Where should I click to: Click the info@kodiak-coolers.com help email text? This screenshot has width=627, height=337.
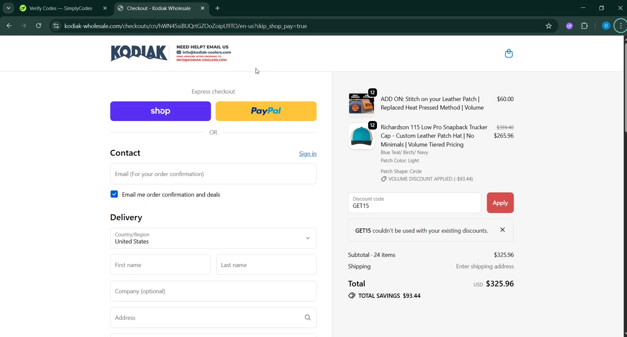[206, 52]
